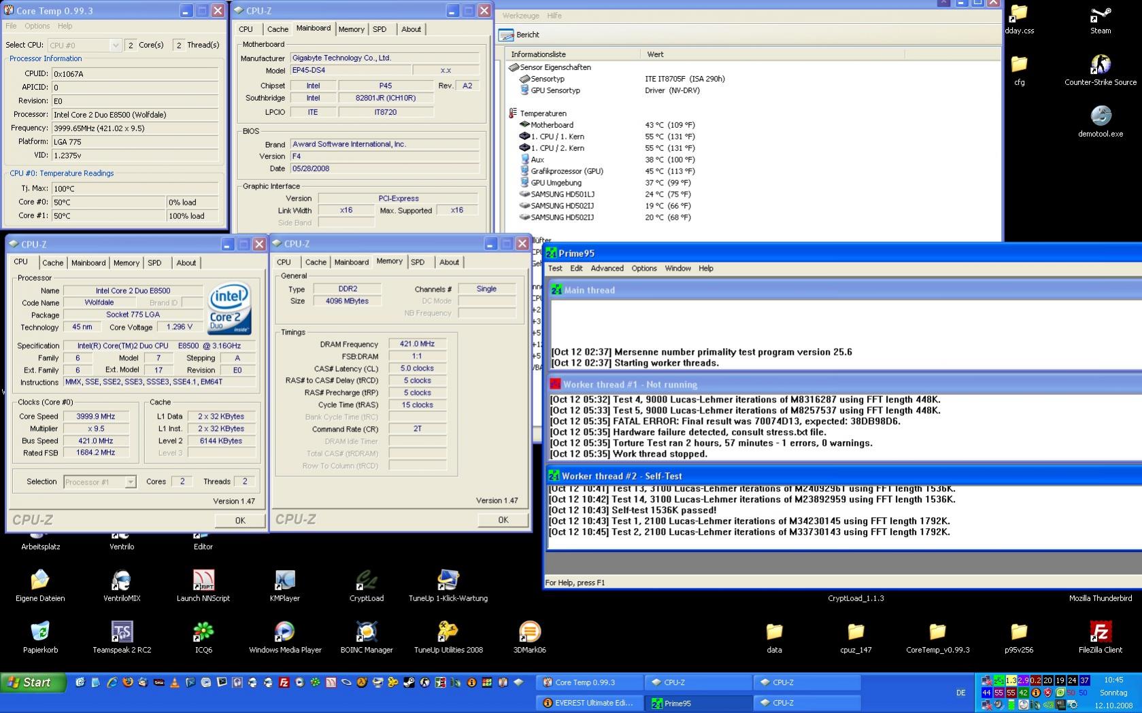This screenshot has height=713, width=1142.
Task: Click the Bericht toolbar button in EVEREST
Action: (x=520, y=35)
